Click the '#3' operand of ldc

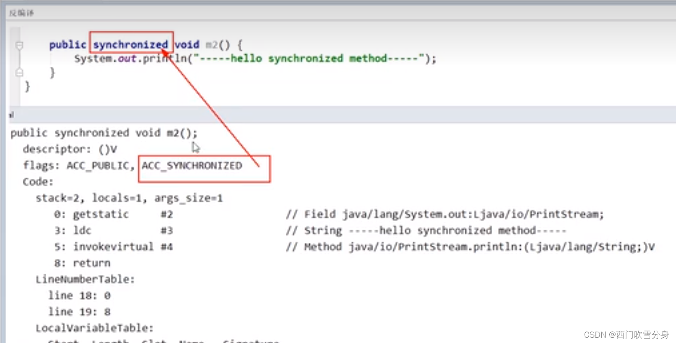pyautogui.click(x=167, y=230)
